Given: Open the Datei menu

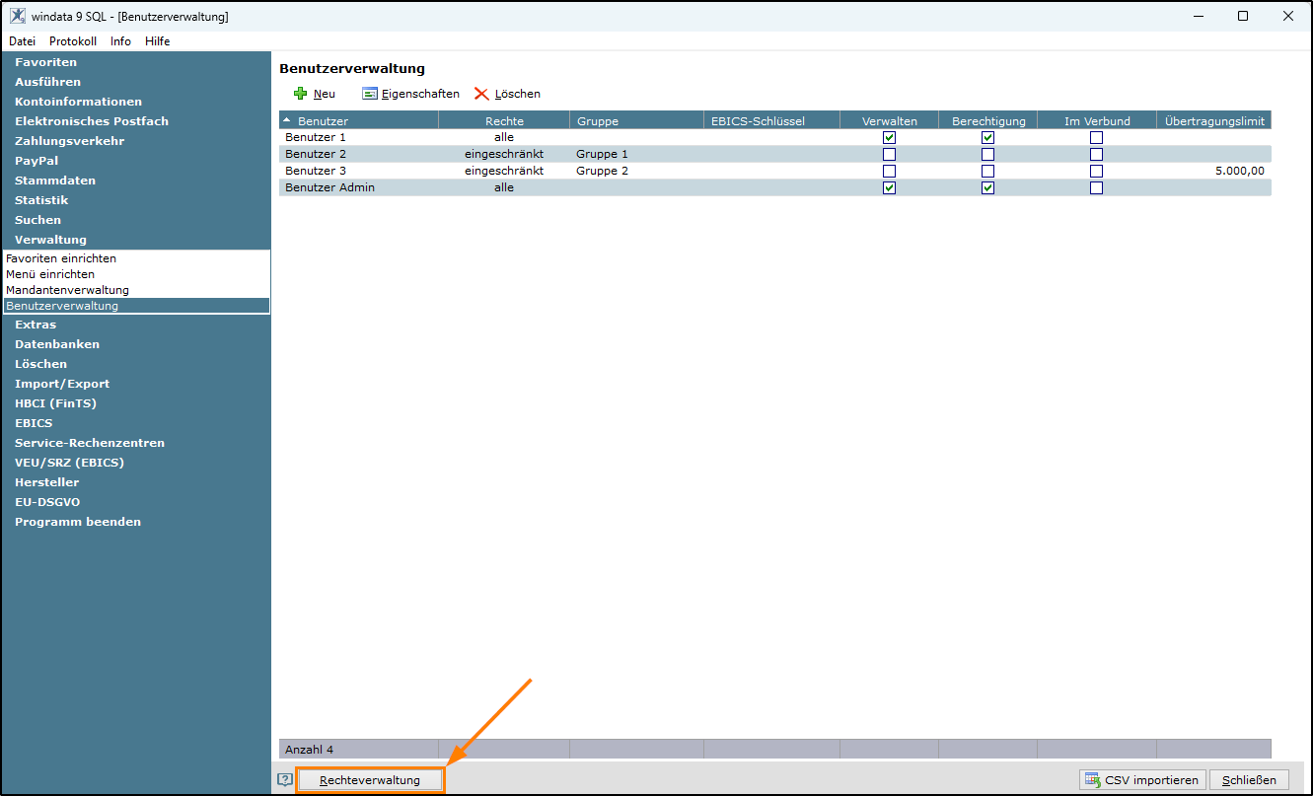Looking at the screenshot, I should tap(22, 41).
